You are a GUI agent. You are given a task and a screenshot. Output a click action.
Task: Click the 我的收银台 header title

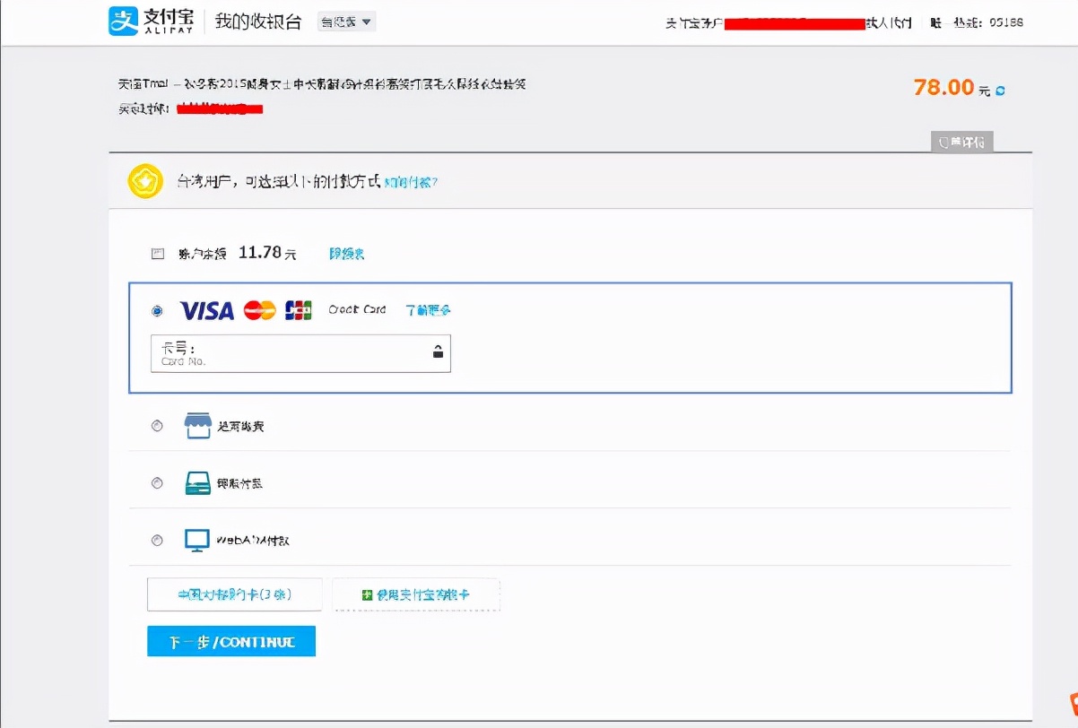tap(259, 19)
